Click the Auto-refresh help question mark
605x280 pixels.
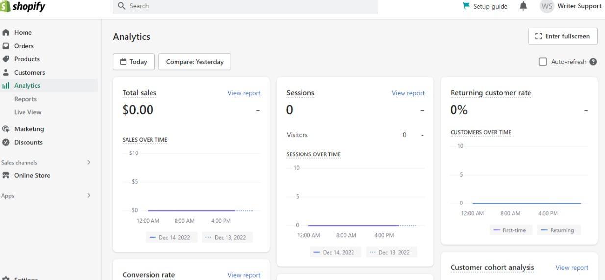click(593, 62)
